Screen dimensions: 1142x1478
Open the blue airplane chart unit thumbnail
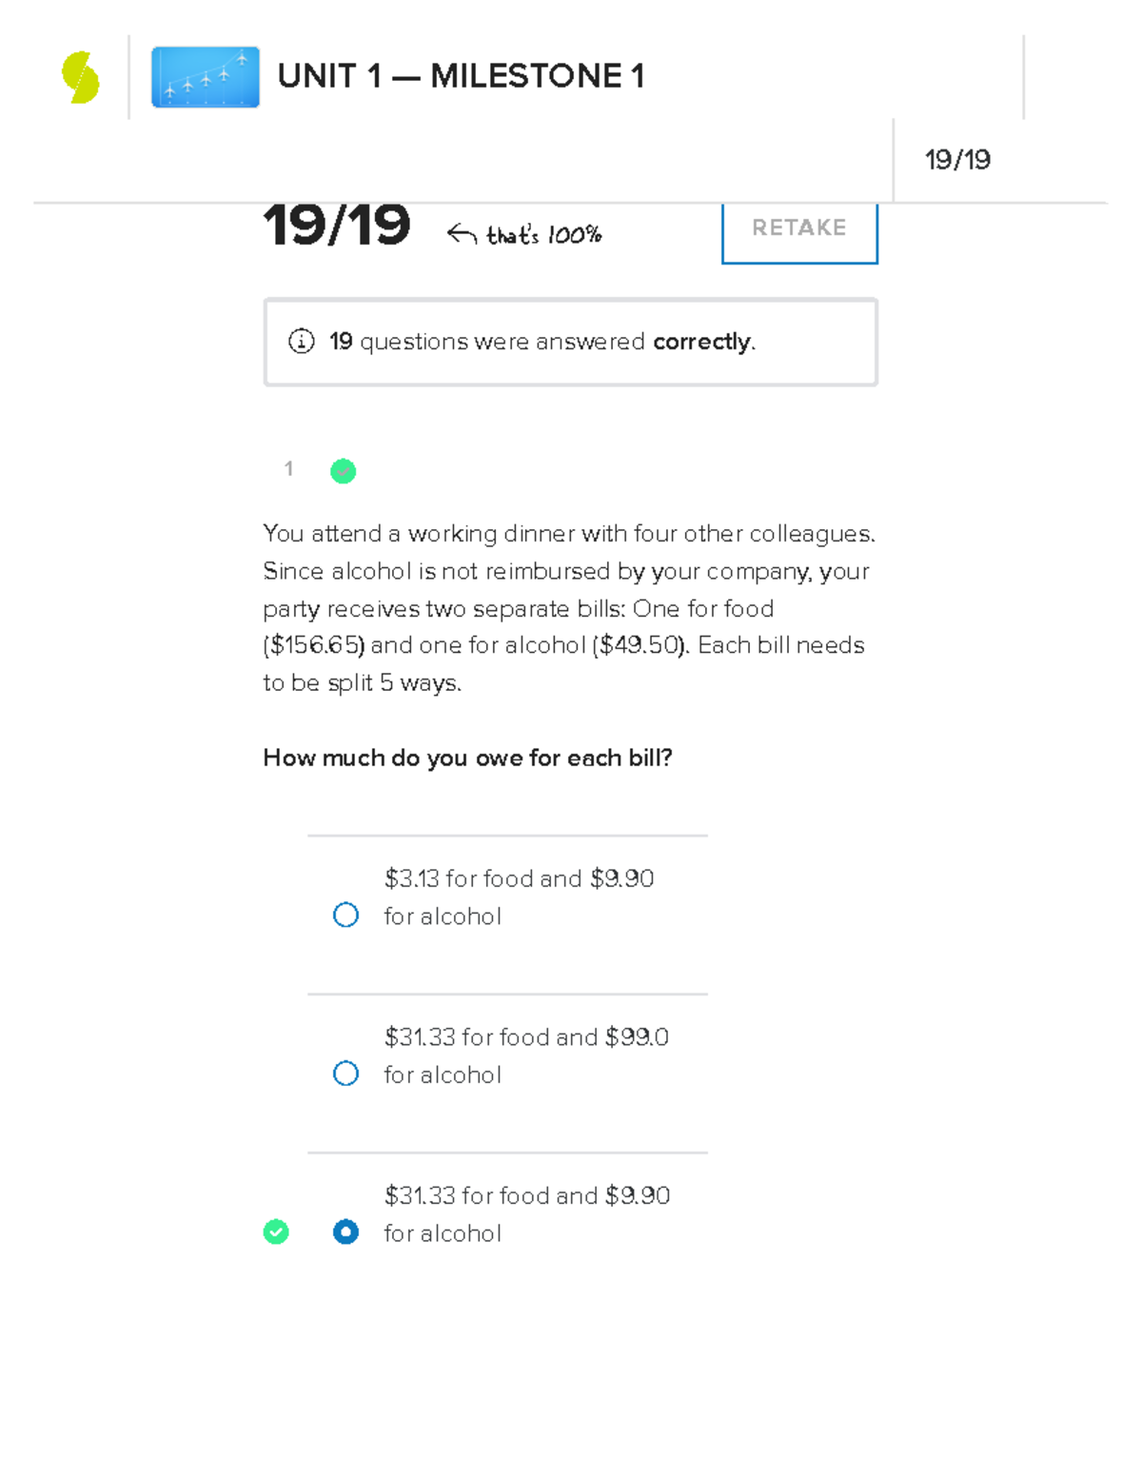(205, 77)
